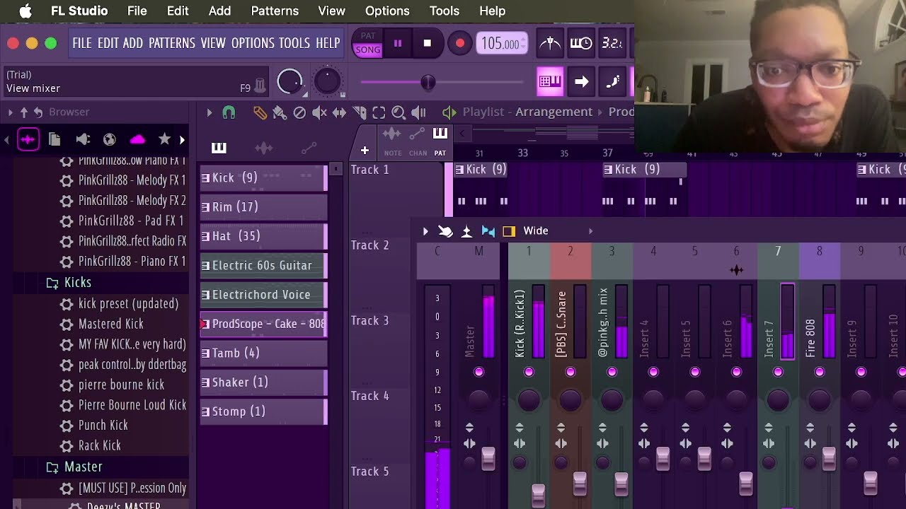Open the browser cloud icon tab

pos(137,139)
